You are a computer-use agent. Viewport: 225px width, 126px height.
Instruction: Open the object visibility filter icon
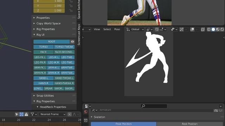pos(174,29)
